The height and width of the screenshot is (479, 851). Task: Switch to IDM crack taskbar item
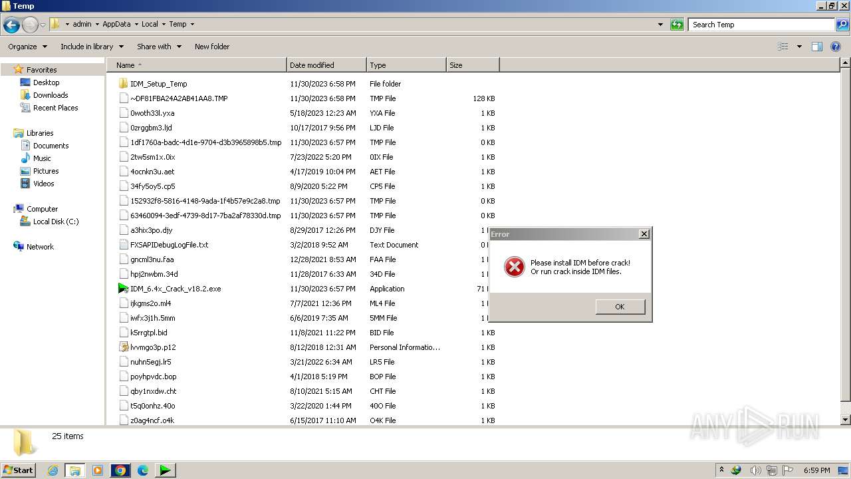click(165, 470)
